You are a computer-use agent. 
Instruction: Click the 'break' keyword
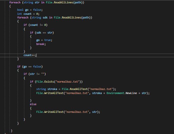pyautogui.click(x=40, y=44)
